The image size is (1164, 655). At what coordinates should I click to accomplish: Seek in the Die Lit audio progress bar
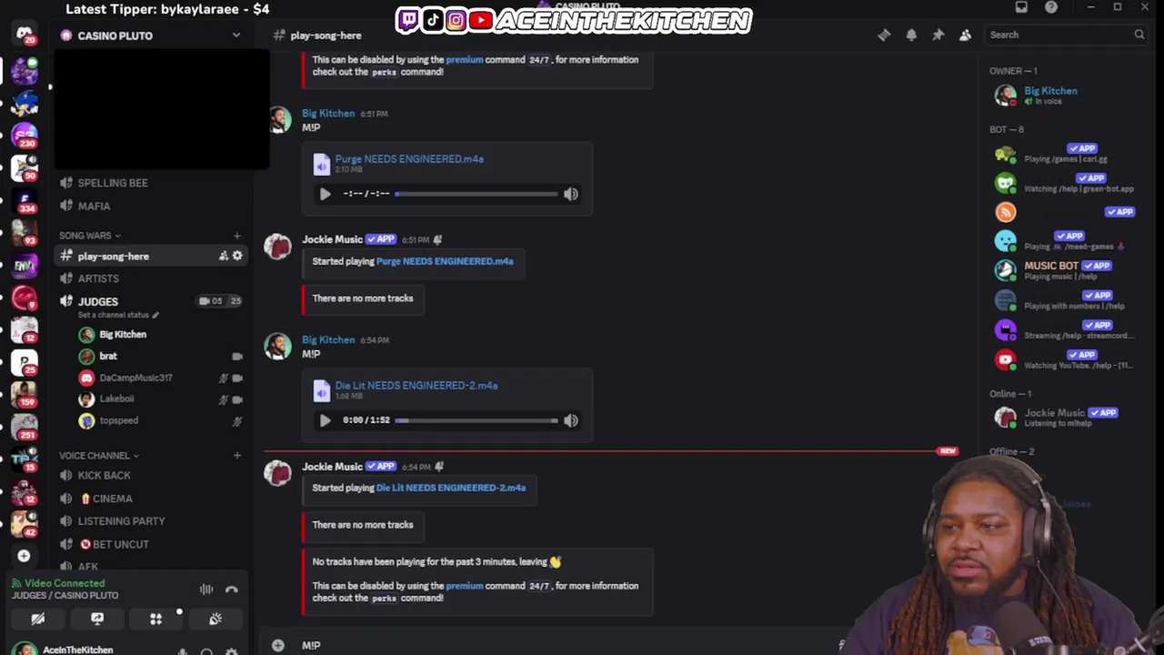coord(477,420)
